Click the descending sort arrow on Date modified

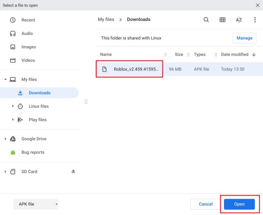pyautogui.click(x=254, y=55)
